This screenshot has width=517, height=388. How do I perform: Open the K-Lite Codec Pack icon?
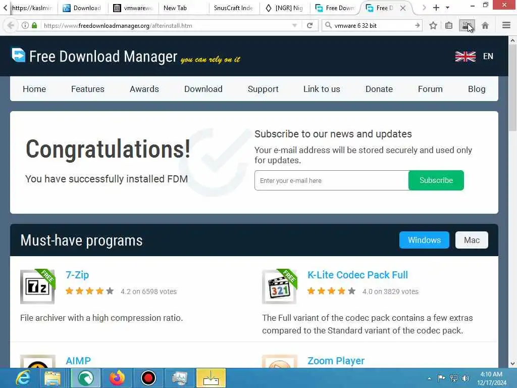(x=280, y=286)
